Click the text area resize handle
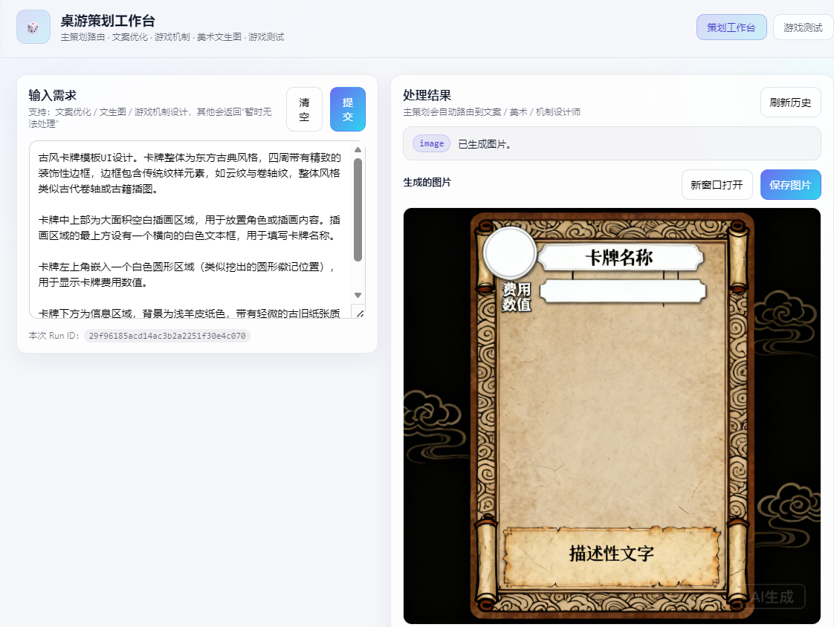Screen dimensions: 834x627 358,312
